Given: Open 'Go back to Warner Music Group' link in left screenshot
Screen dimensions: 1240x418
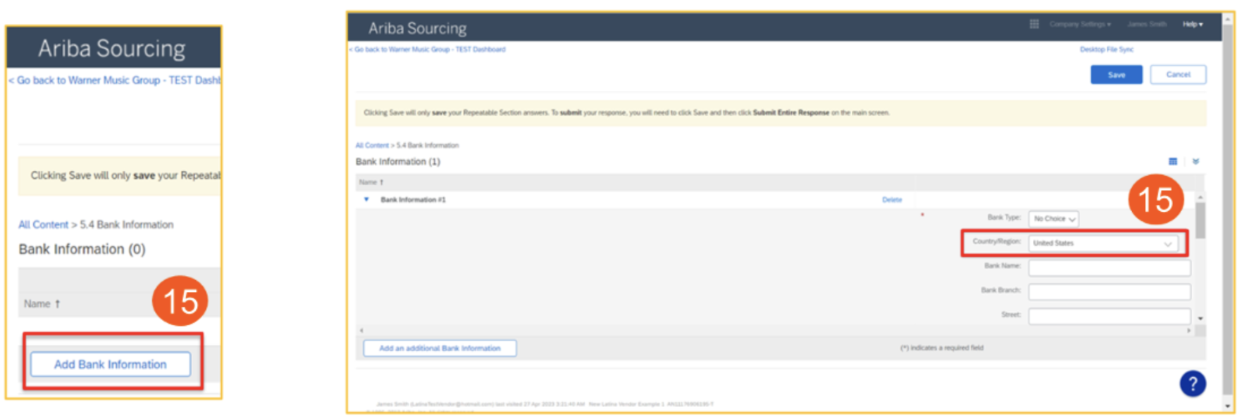Looking at the screenshot, I should click(x=115, y=80).
